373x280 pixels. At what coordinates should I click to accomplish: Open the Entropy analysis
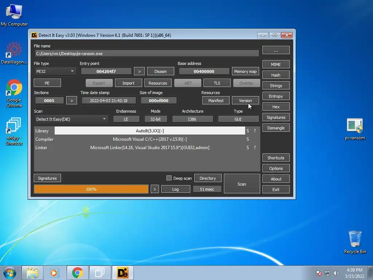point(276,96)
